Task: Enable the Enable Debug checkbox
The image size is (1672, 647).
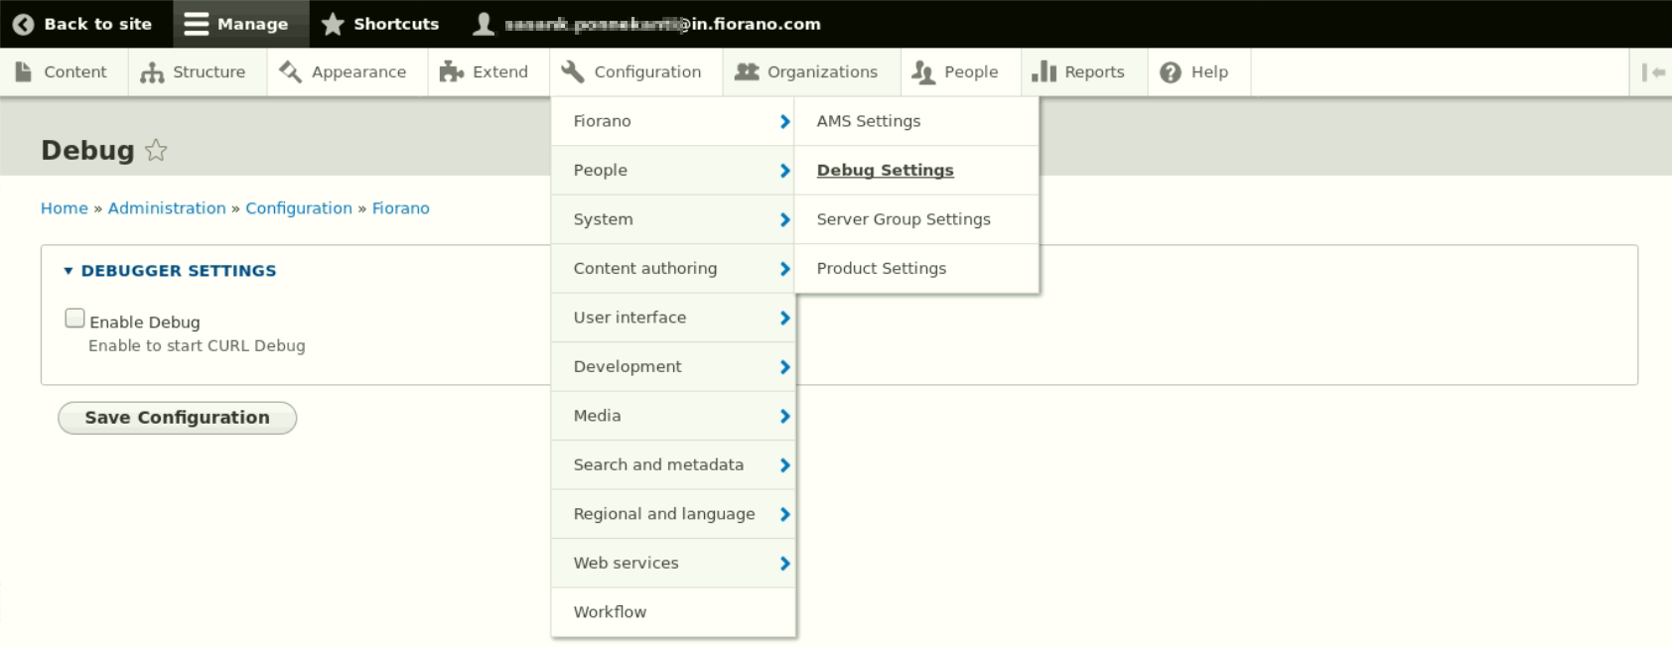Action: point(74,319)
